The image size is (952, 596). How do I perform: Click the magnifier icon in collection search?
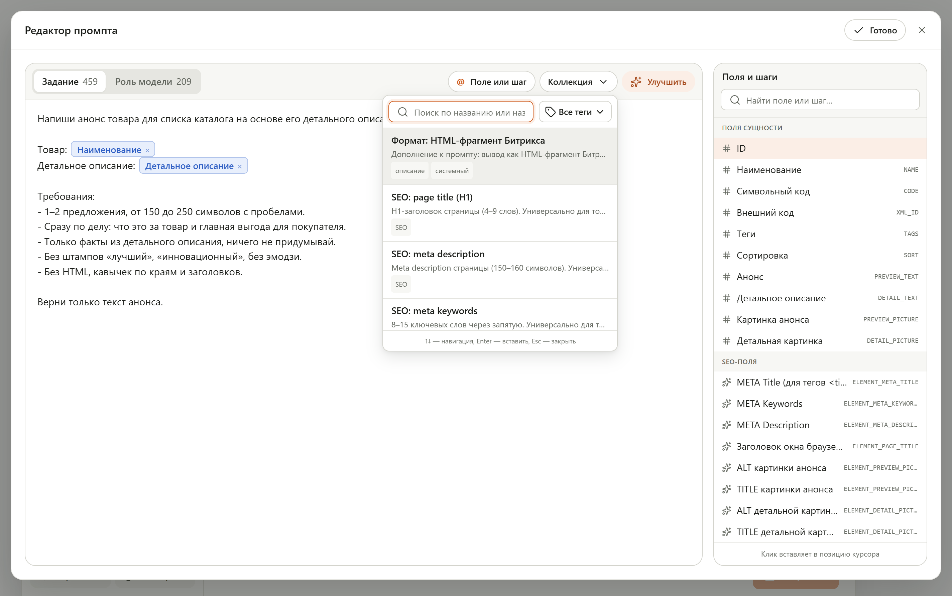tap(402, 112)
